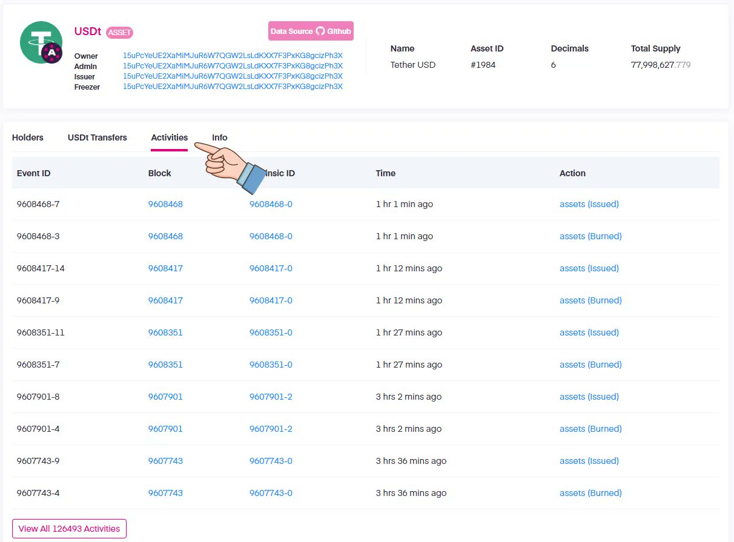Click event ID text 9608417-14

41,268
